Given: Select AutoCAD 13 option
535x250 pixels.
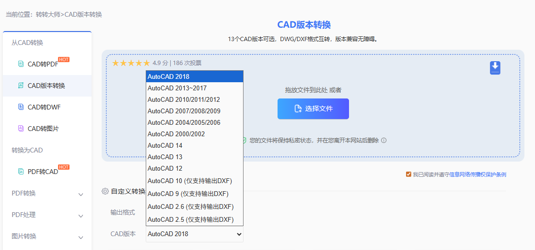Looking at the screenshot, I should [195, 157].
